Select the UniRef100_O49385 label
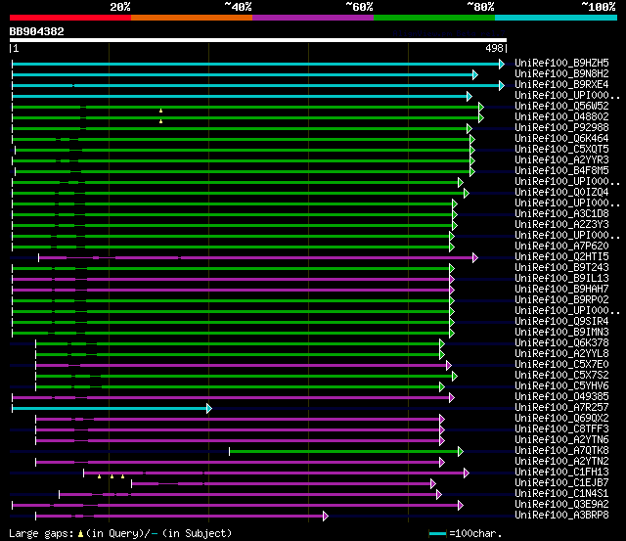This screenshot has height=541, width=626. point(561,397)
